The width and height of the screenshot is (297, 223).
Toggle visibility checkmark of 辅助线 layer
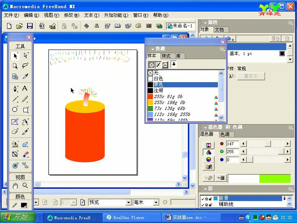coord(202,205)
